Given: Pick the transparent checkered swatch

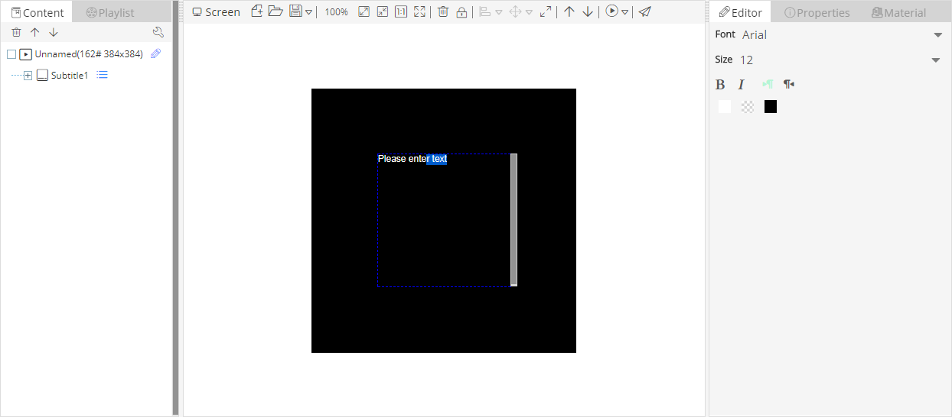Looking at the screenshot, I should pyautogui.click(x=748, y=107).
